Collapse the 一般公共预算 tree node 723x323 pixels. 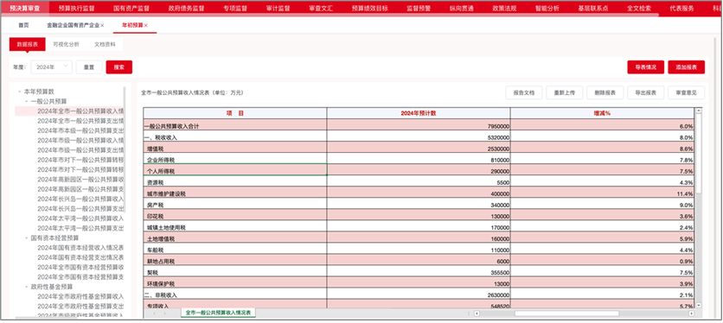tap(26, 101)
